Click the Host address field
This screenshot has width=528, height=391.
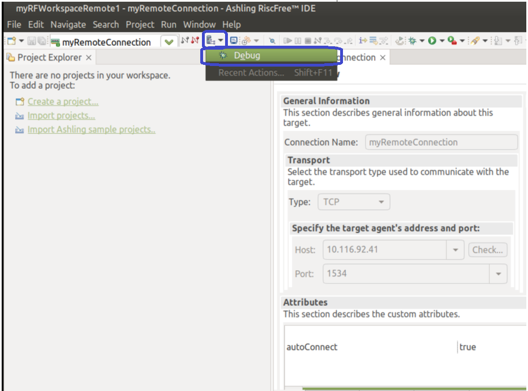coord(385,249)
